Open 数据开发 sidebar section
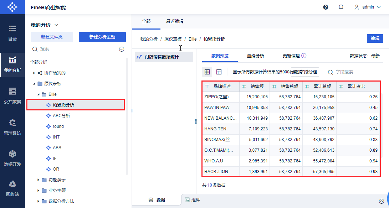The height and width of the screenshot is (208, 389). [x=12, y=158]
